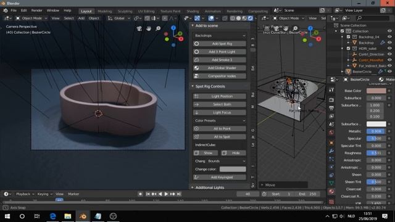
Task: Hide BezierCircle using its eye icon
Action: (389, 72)
